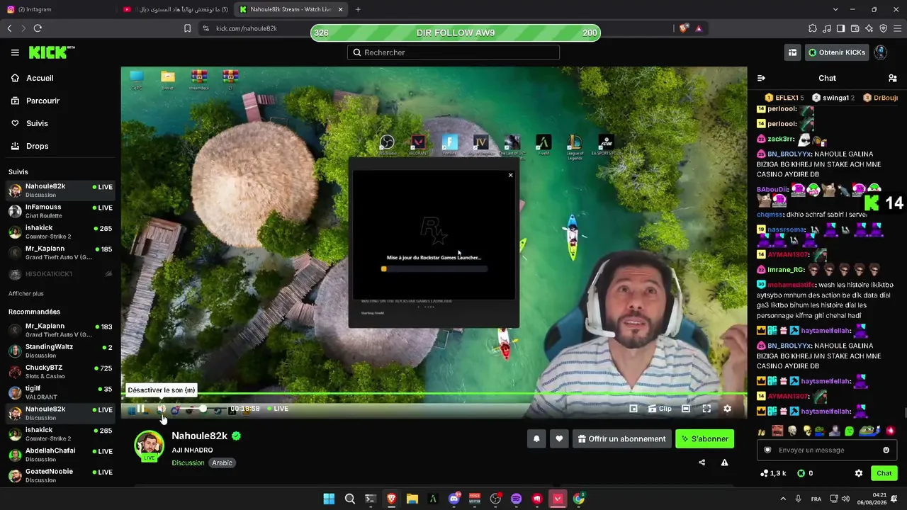Open GoatedNoobie recommended channel
Viewport: 907px width, 510px height.
(x=60, y=475)
